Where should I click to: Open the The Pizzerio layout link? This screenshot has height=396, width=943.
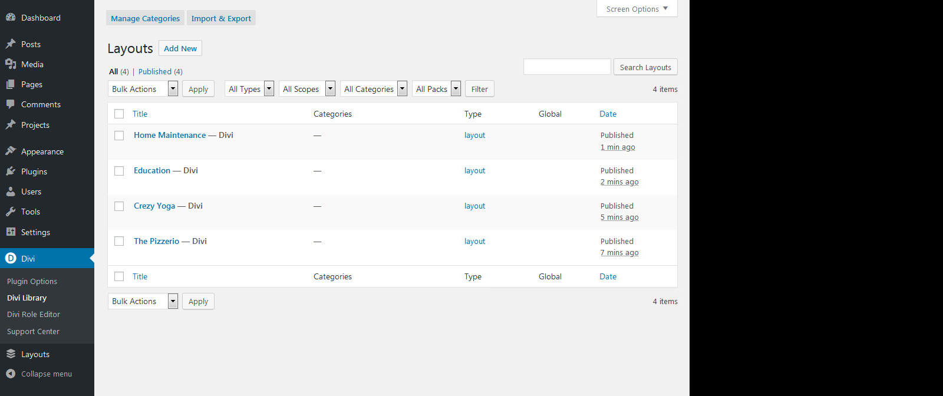pos(156,241)
